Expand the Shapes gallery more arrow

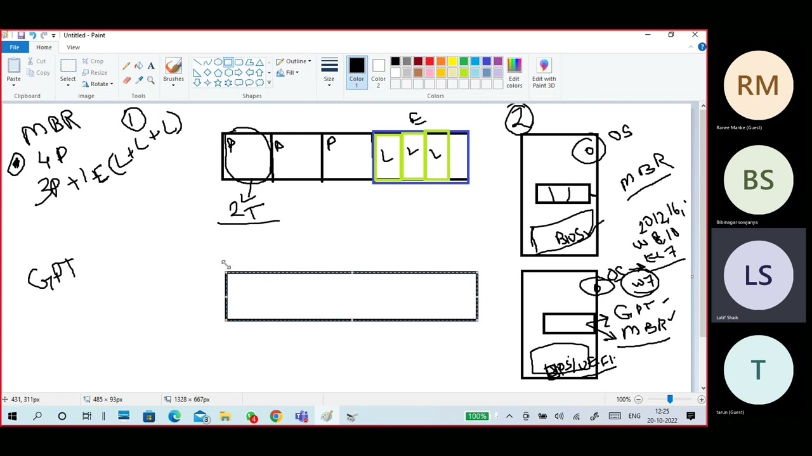point(269,82)
